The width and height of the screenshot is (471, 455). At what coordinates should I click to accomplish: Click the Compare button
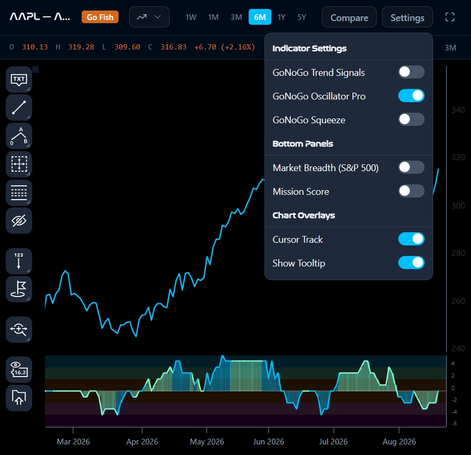click(349, 17)
